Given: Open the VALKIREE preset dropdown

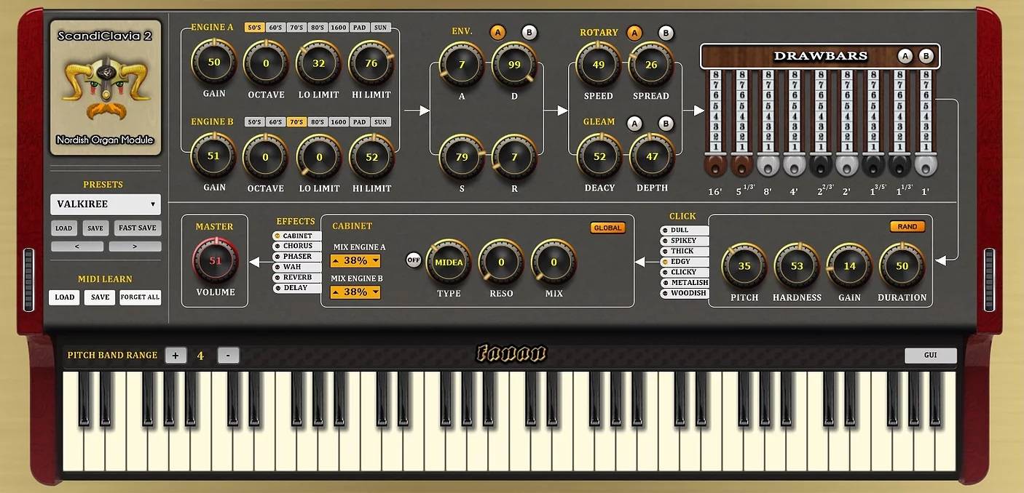Looking at the screenshot, I should 106,204.
